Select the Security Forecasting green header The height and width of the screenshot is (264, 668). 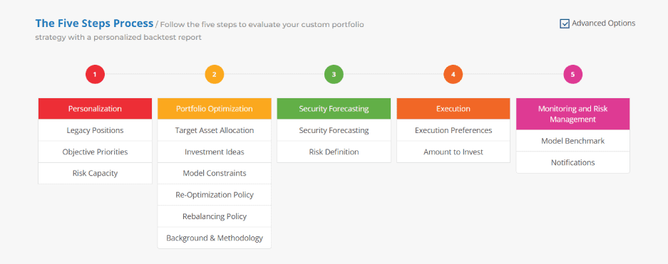(x=334, y=109)
